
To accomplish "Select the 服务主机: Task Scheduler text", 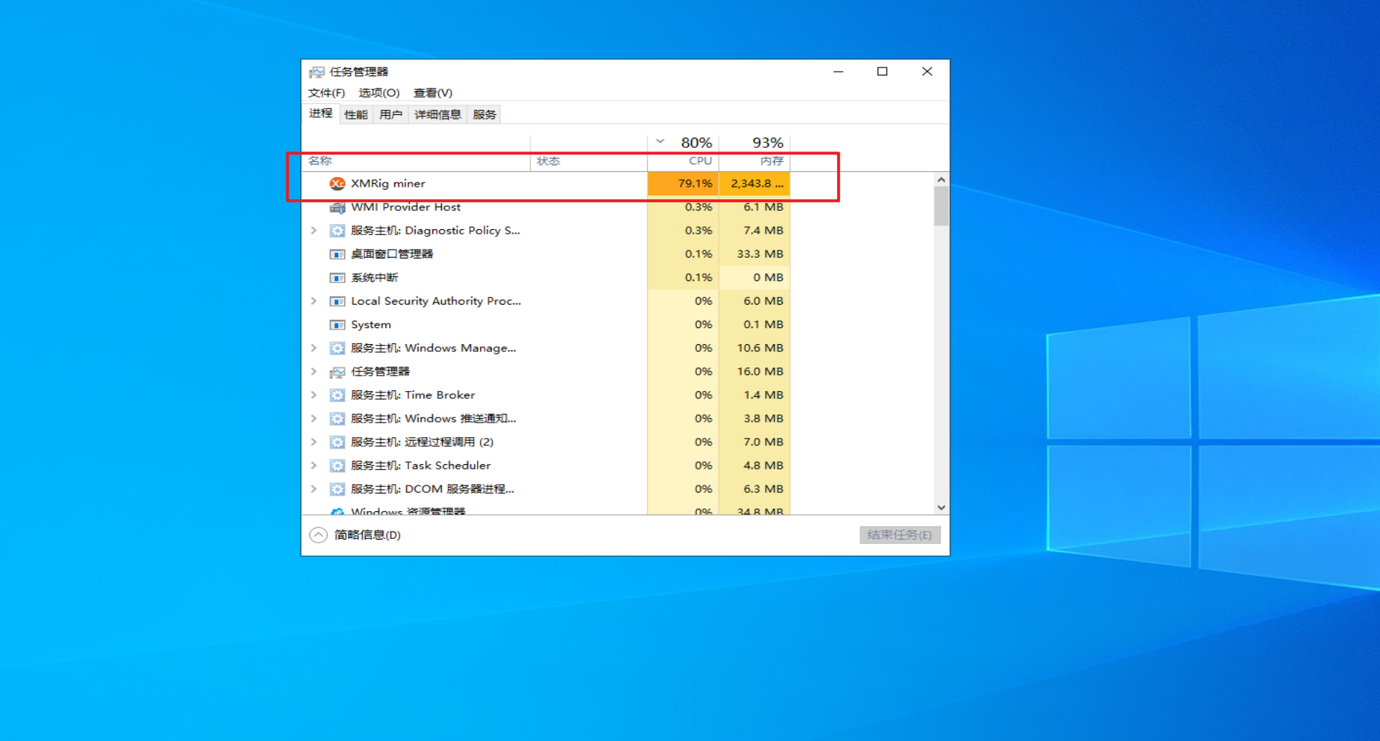I will tap(421, 466).
